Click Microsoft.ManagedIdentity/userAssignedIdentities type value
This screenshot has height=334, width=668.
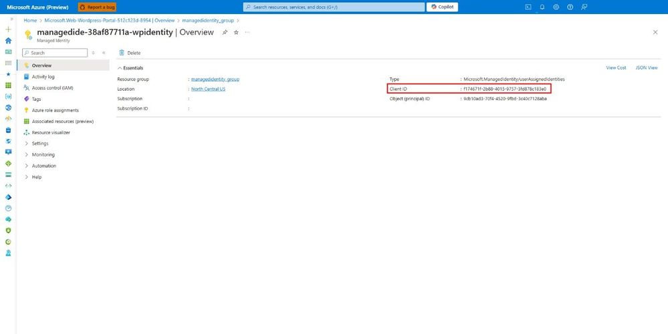[514, 79]
